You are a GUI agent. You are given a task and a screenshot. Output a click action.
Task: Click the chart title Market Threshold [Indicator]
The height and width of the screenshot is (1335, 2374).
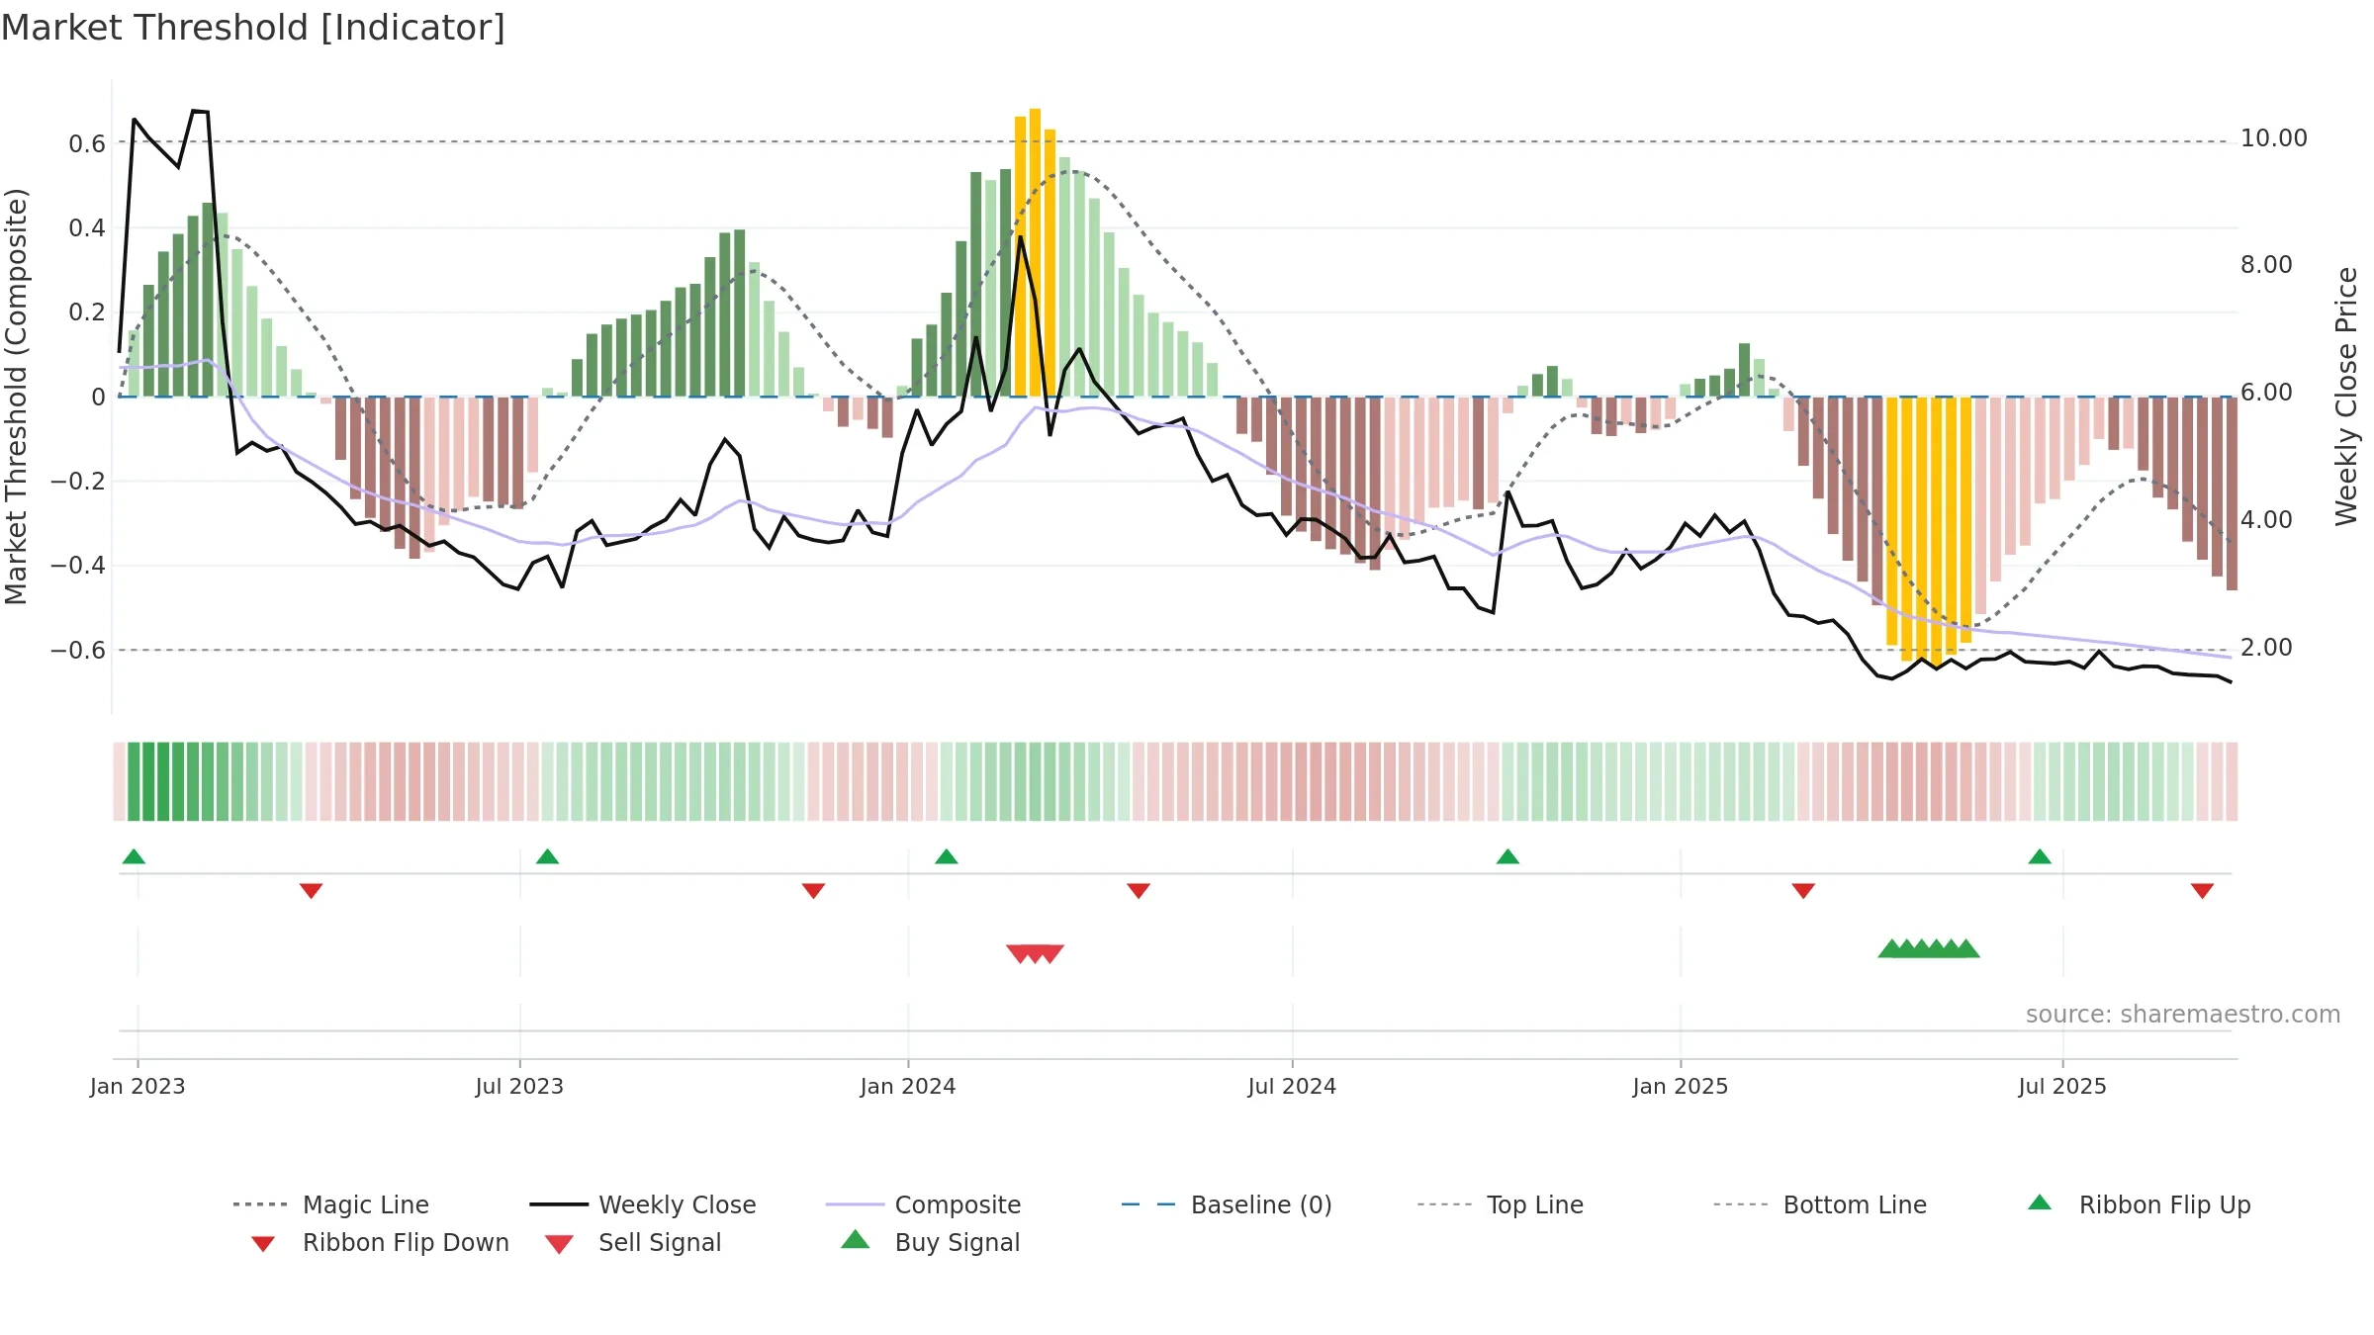pyautogui.click(x=253, y=28)
